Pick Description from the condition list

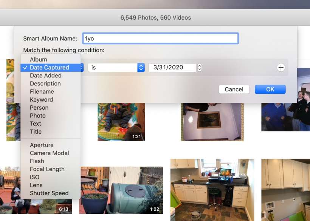tap(45, 83)
